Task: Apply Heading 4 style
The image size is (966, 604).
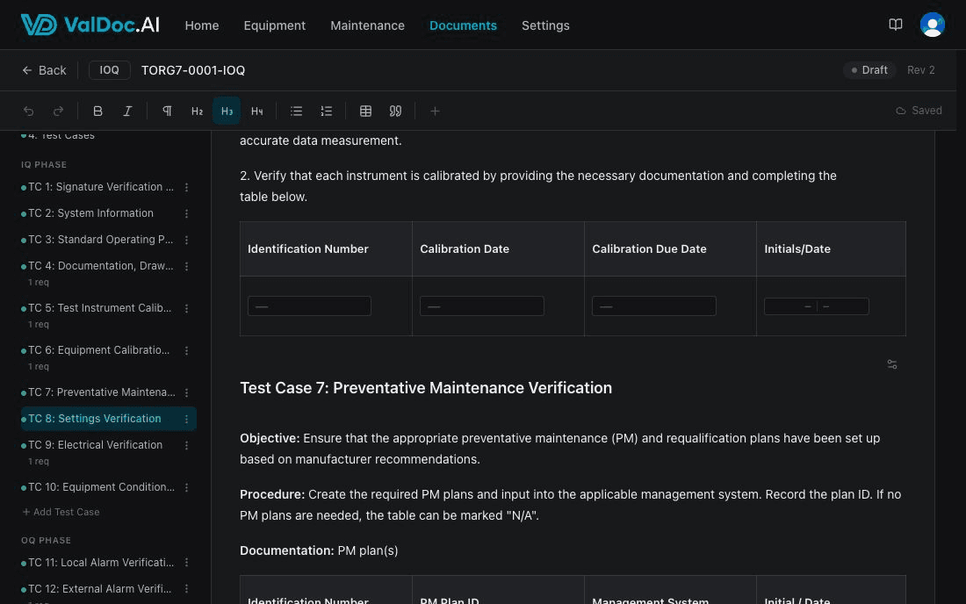Action: point(257,111)
